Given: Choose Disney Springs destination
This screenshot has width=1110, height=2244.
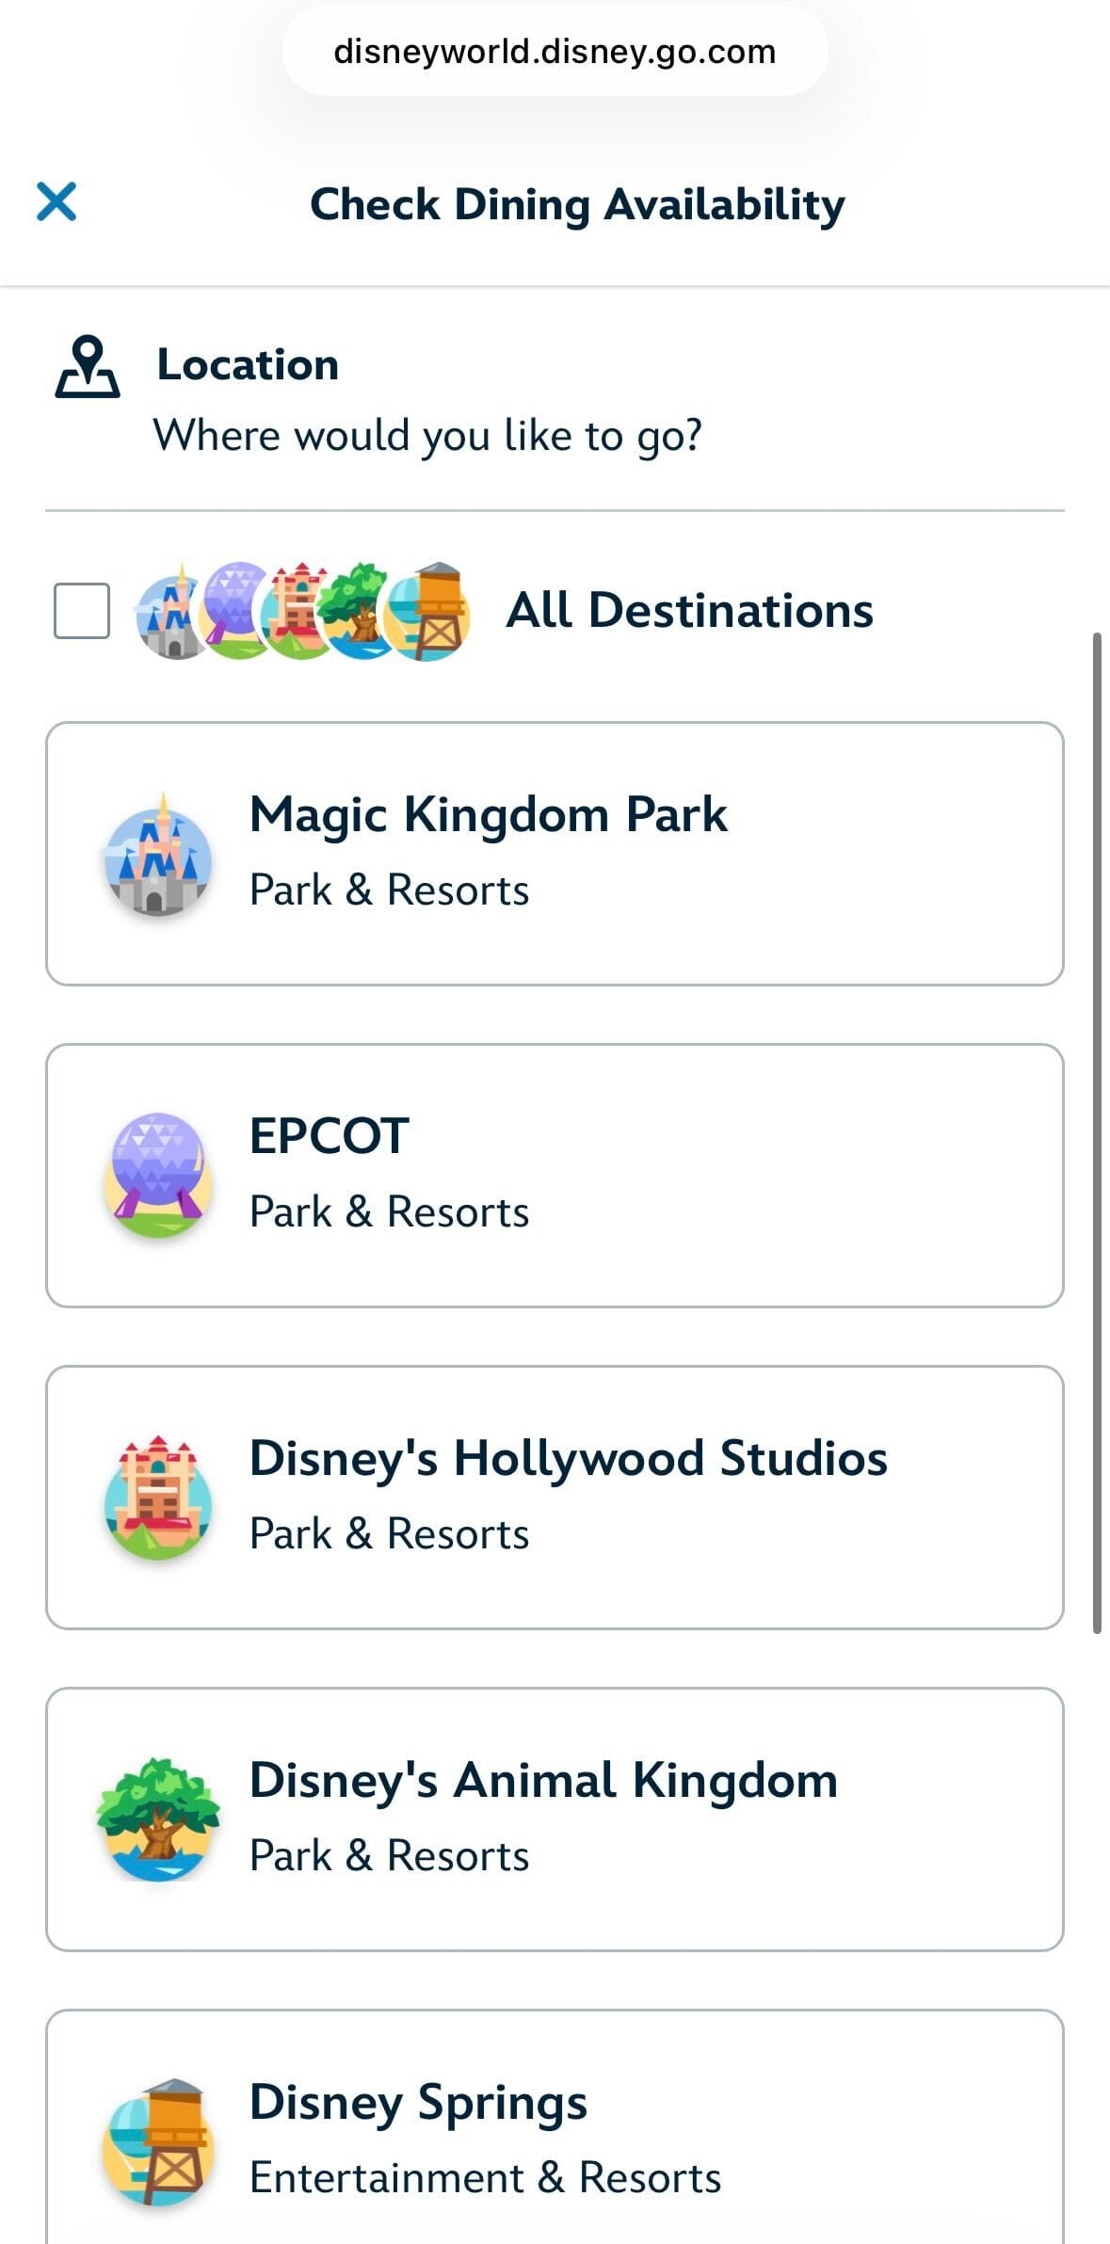Looking at the screenshot, I should pos(555,2127).
